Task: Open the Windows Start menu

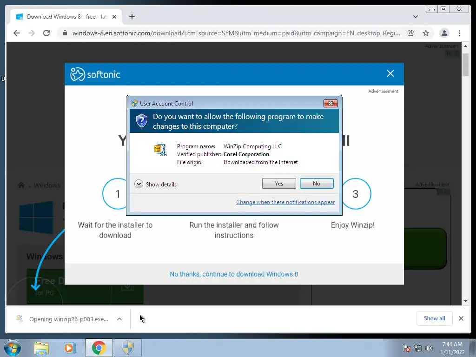Action: click(x=13, y=348)
